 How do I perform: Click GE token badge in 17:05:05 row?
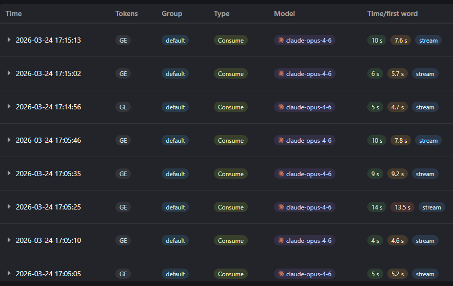pyautogui.click(x=123, y=274)
